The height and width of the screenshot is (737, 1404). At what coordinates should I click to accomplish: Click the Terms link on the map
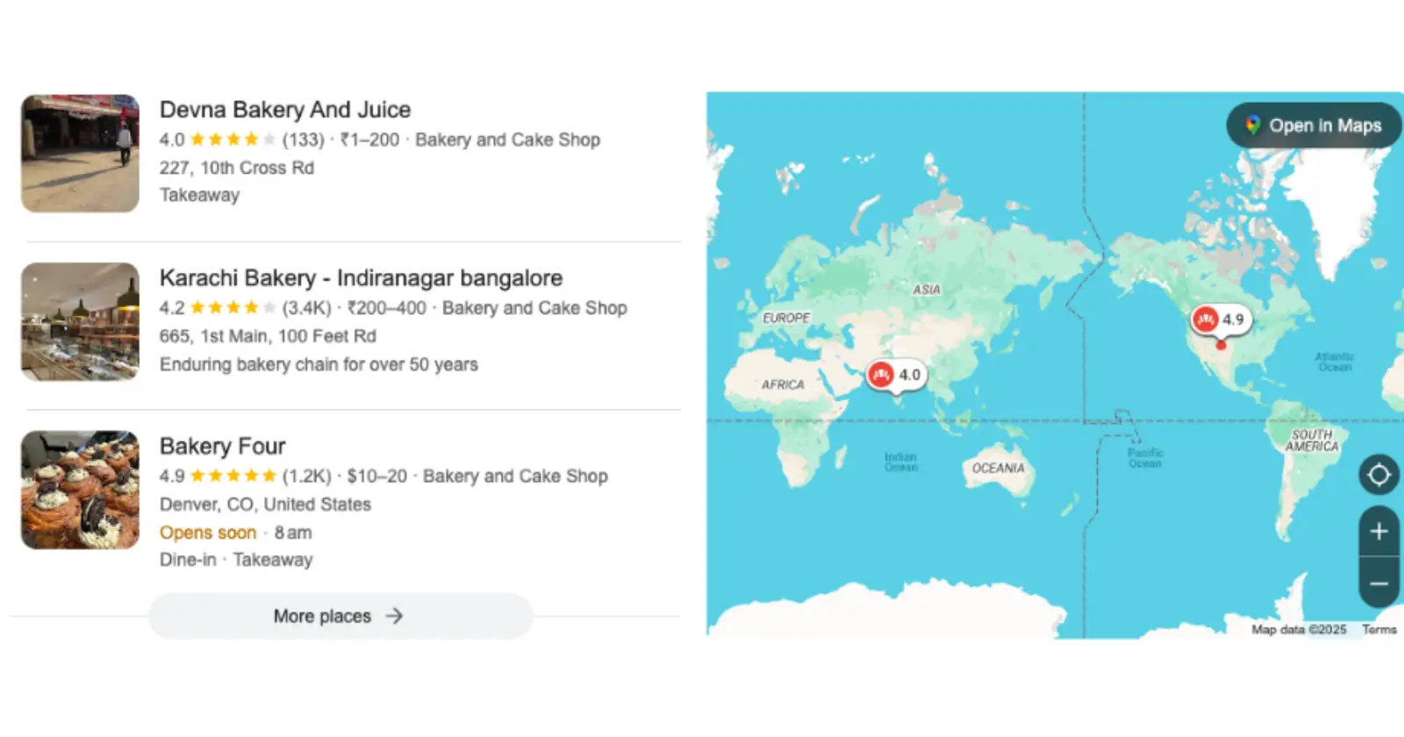[1379, 629]
